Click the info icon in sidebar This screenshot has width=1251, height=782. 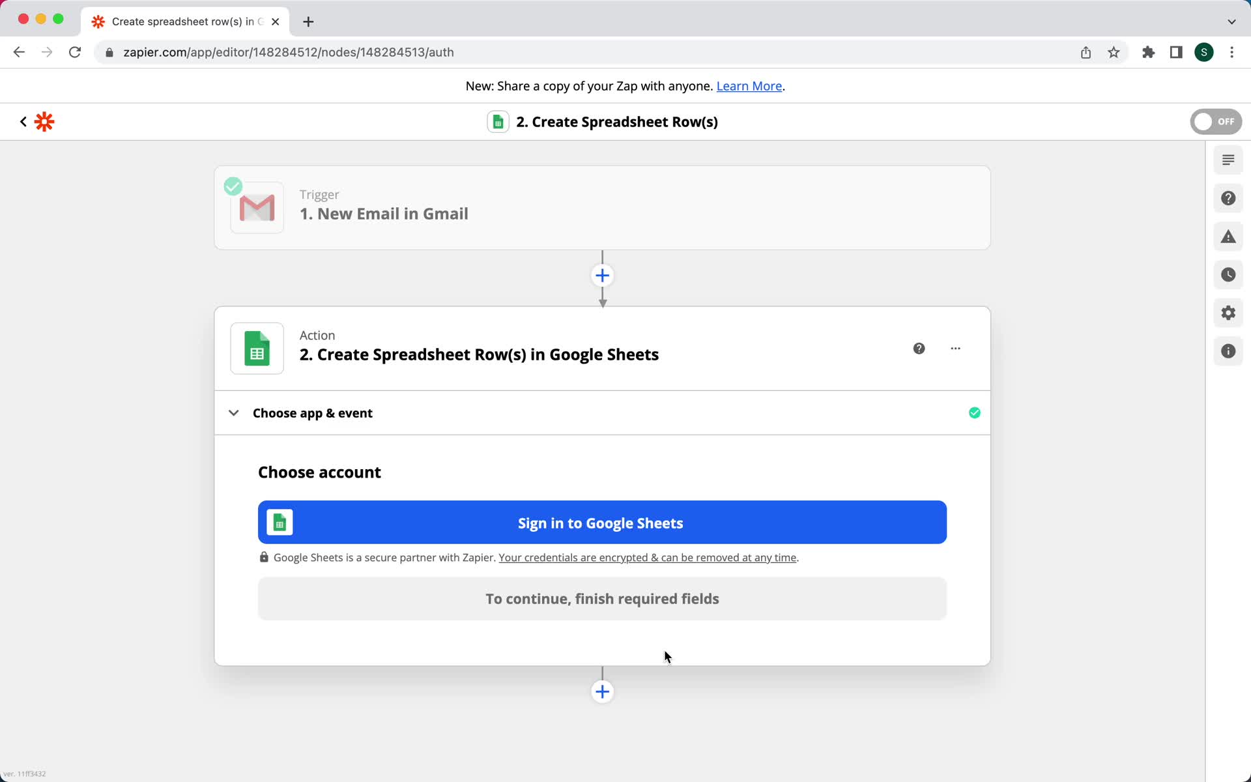[1228, 351]
